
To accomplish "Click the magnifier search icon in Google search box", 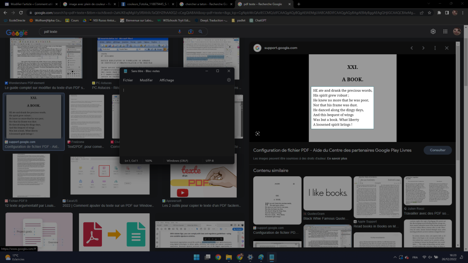I will pyautogui.click(x=201, y=32).
